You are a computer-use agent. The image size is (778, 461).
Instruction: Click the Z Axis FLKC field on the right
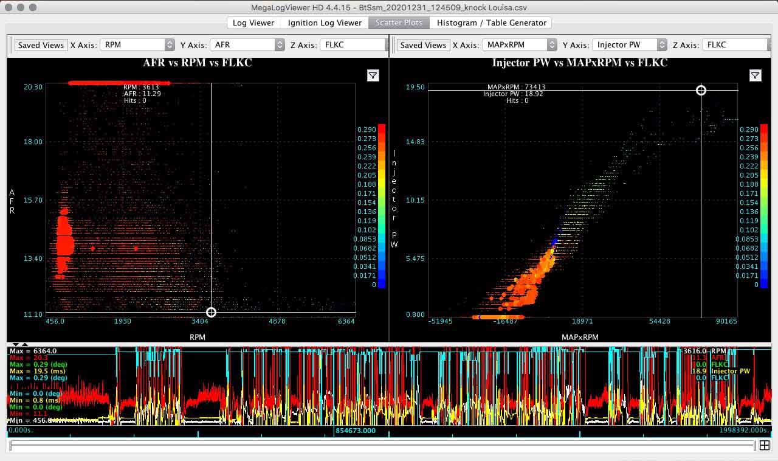pos(735,44)
